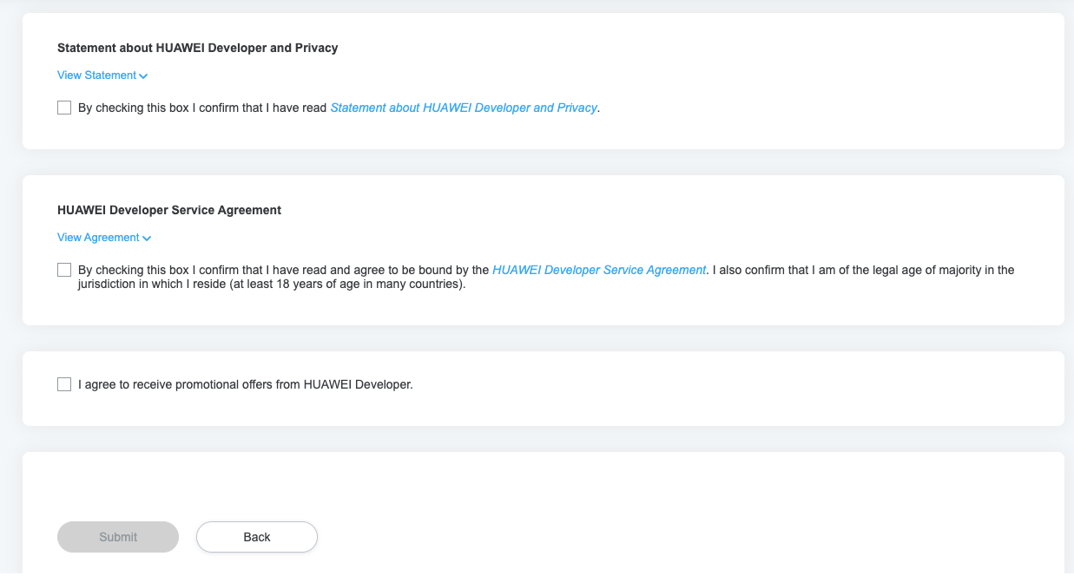The height and width of the screenshot is (576, 1074).
Task: Open the Statement about HUAWEI Developer and Privacy link
Action: (464, 108)
